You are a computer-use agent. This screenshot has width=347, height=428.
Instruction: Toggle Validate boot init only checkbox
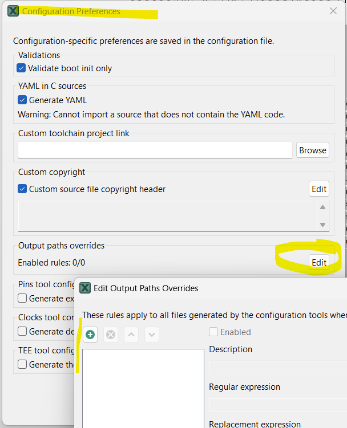pos(22,68)
